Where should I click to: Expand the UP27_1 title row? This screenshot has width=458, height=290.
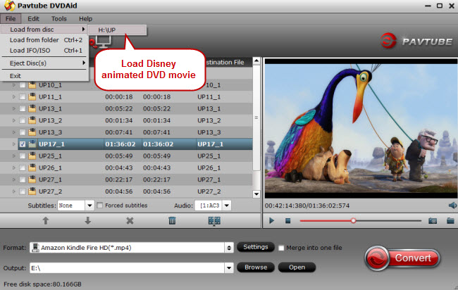(x=13, y=179)
